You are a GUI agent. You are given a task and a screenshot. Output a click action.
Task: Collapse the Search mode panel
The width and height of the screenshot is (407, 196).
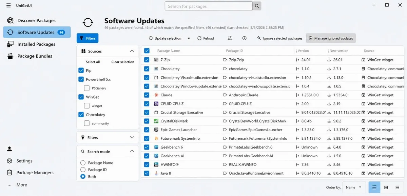pyautogui.click(x=132, y=152)
